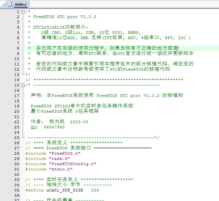
Task: Click the #include "task.h" line
Action: tap(48, 159)
